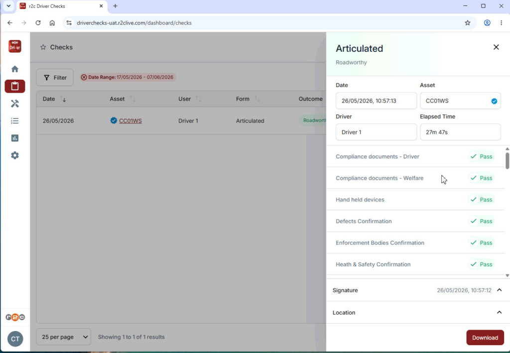
Task: Open the 25 per page dropdown
Action: (x=63, y=337)
